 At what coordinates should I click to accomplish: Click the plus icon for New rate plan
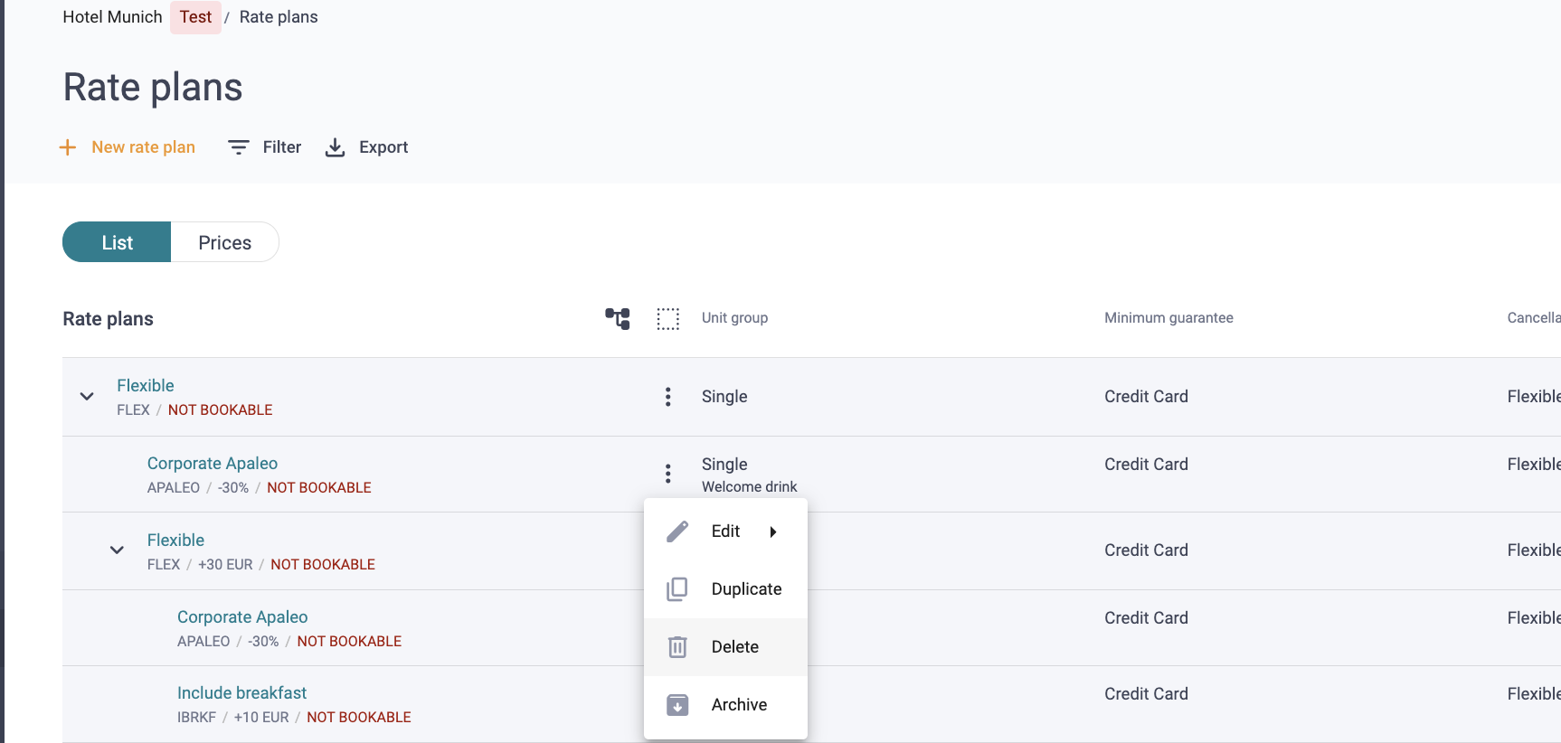[68, 147]
